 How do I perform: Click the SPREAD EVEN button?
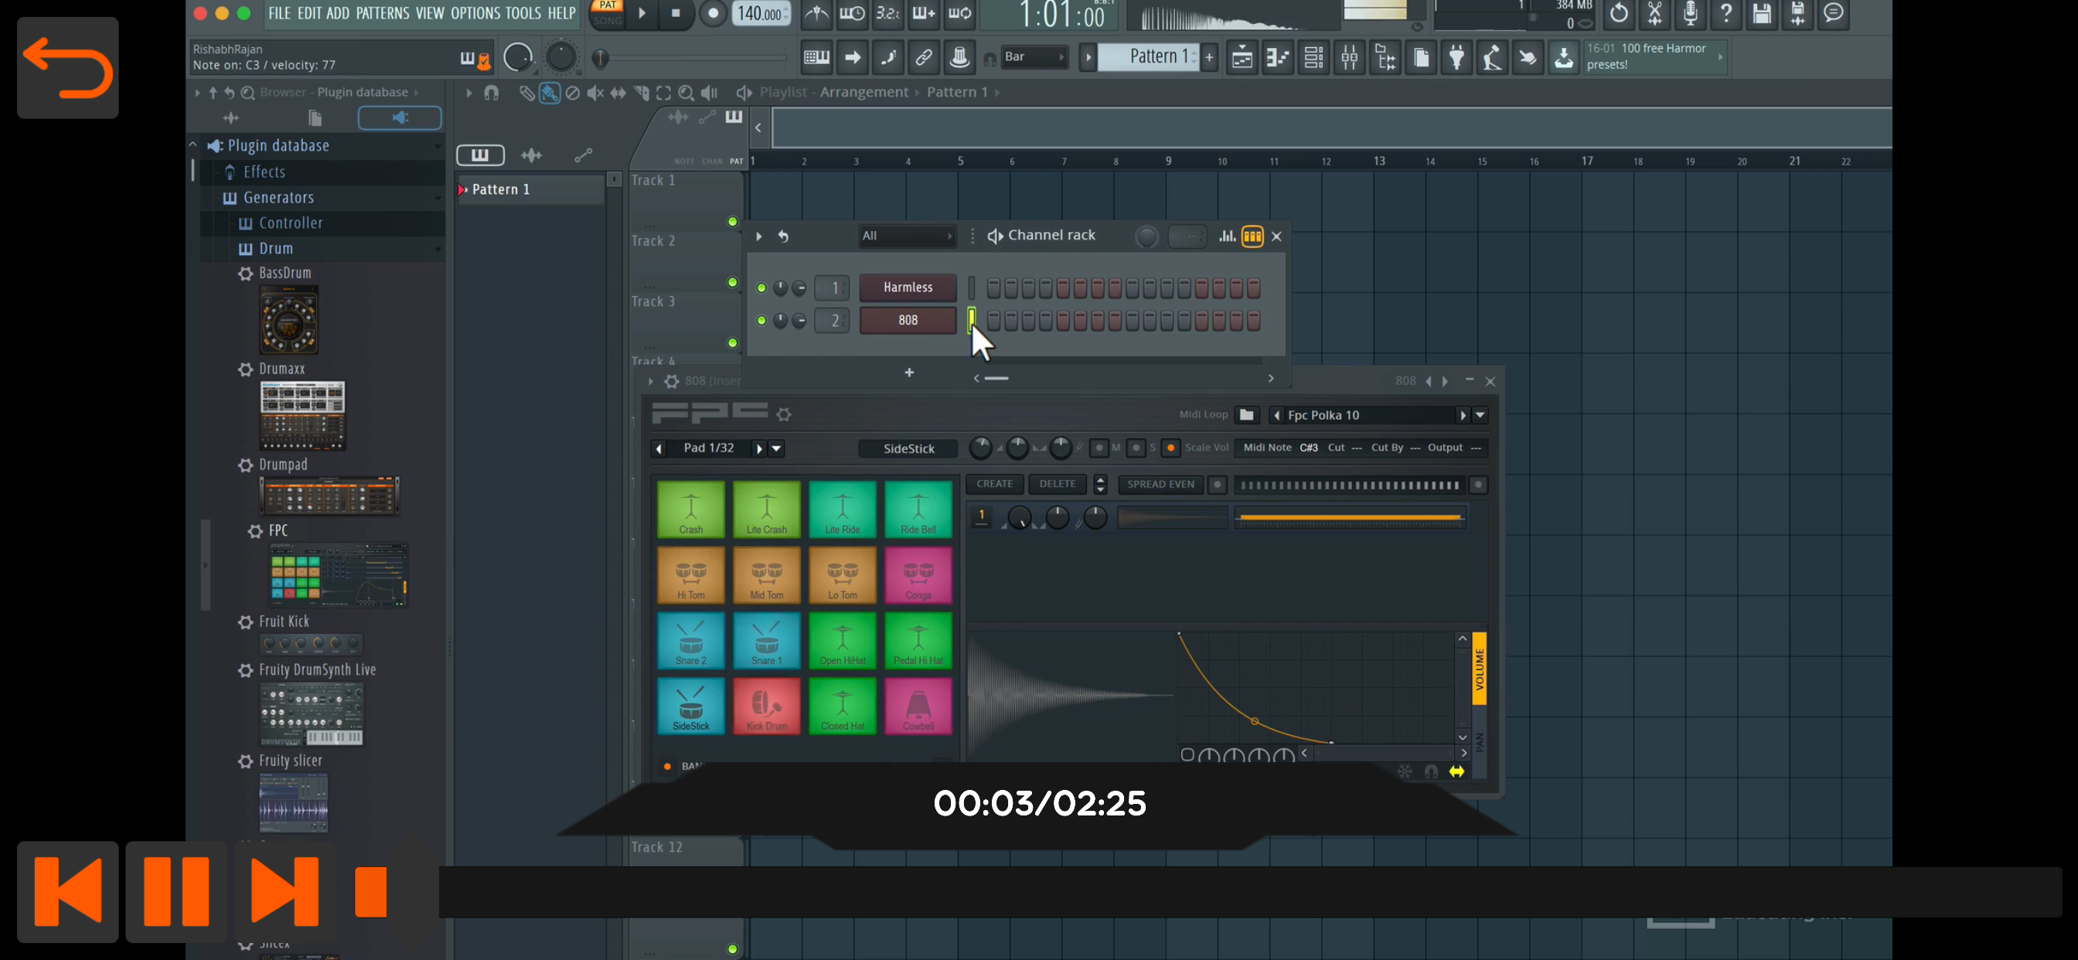click(x=1160, y=484)
